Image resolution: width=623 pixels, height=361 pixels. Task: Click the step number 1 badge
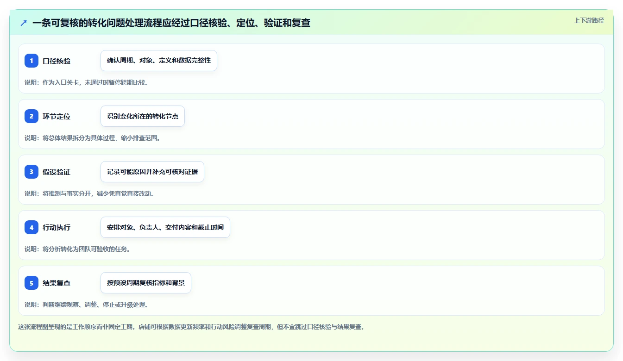(x=31, y=61)
